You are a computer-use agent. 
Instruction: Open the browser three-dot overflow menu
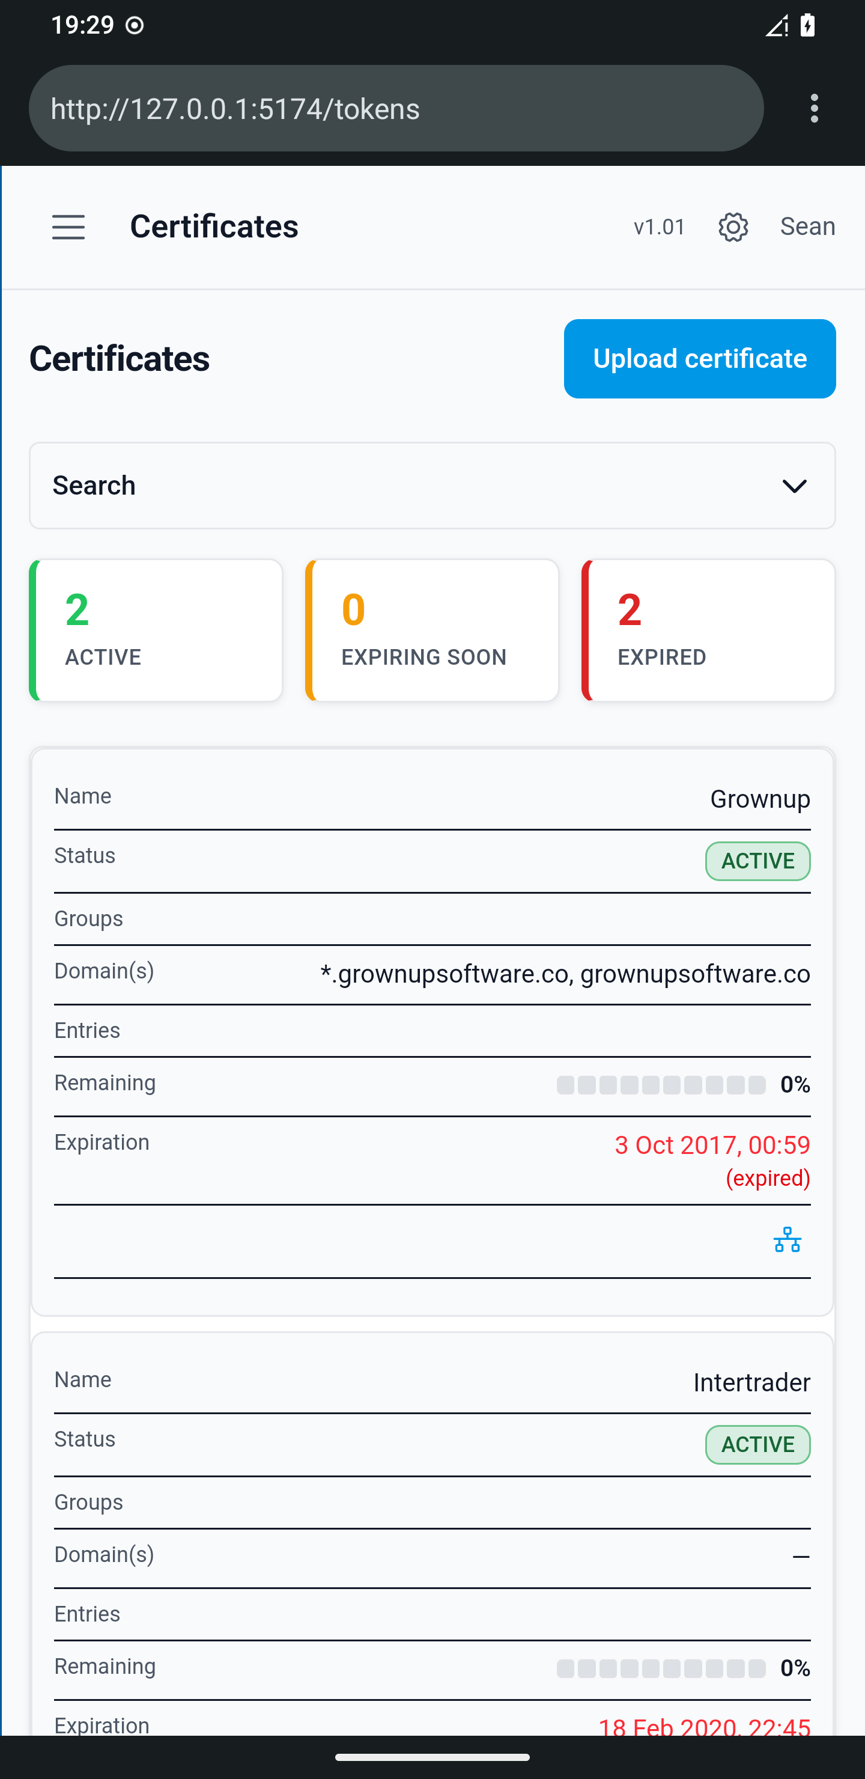tap(815, 108)
